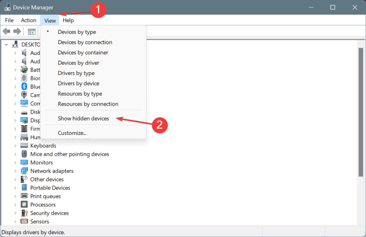Click the Forward arrow toolbar icon

(x=17, y=31)
